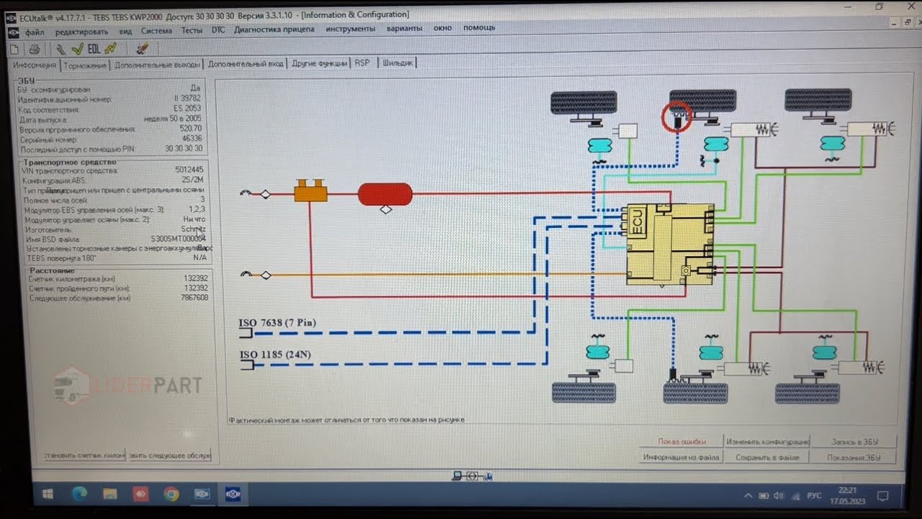Viewport: 922px width, 519px height.
Task: Click the software version value 520.70
Action: click(x=192, y=128)
